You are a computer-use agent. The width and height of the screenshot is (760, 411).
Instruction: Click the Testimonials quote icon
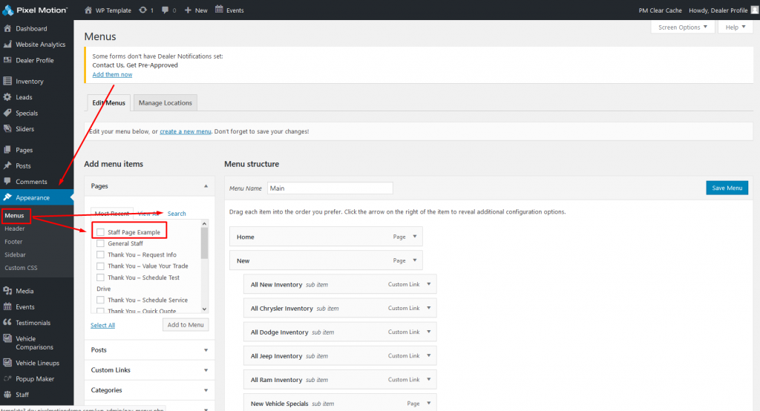7,322
